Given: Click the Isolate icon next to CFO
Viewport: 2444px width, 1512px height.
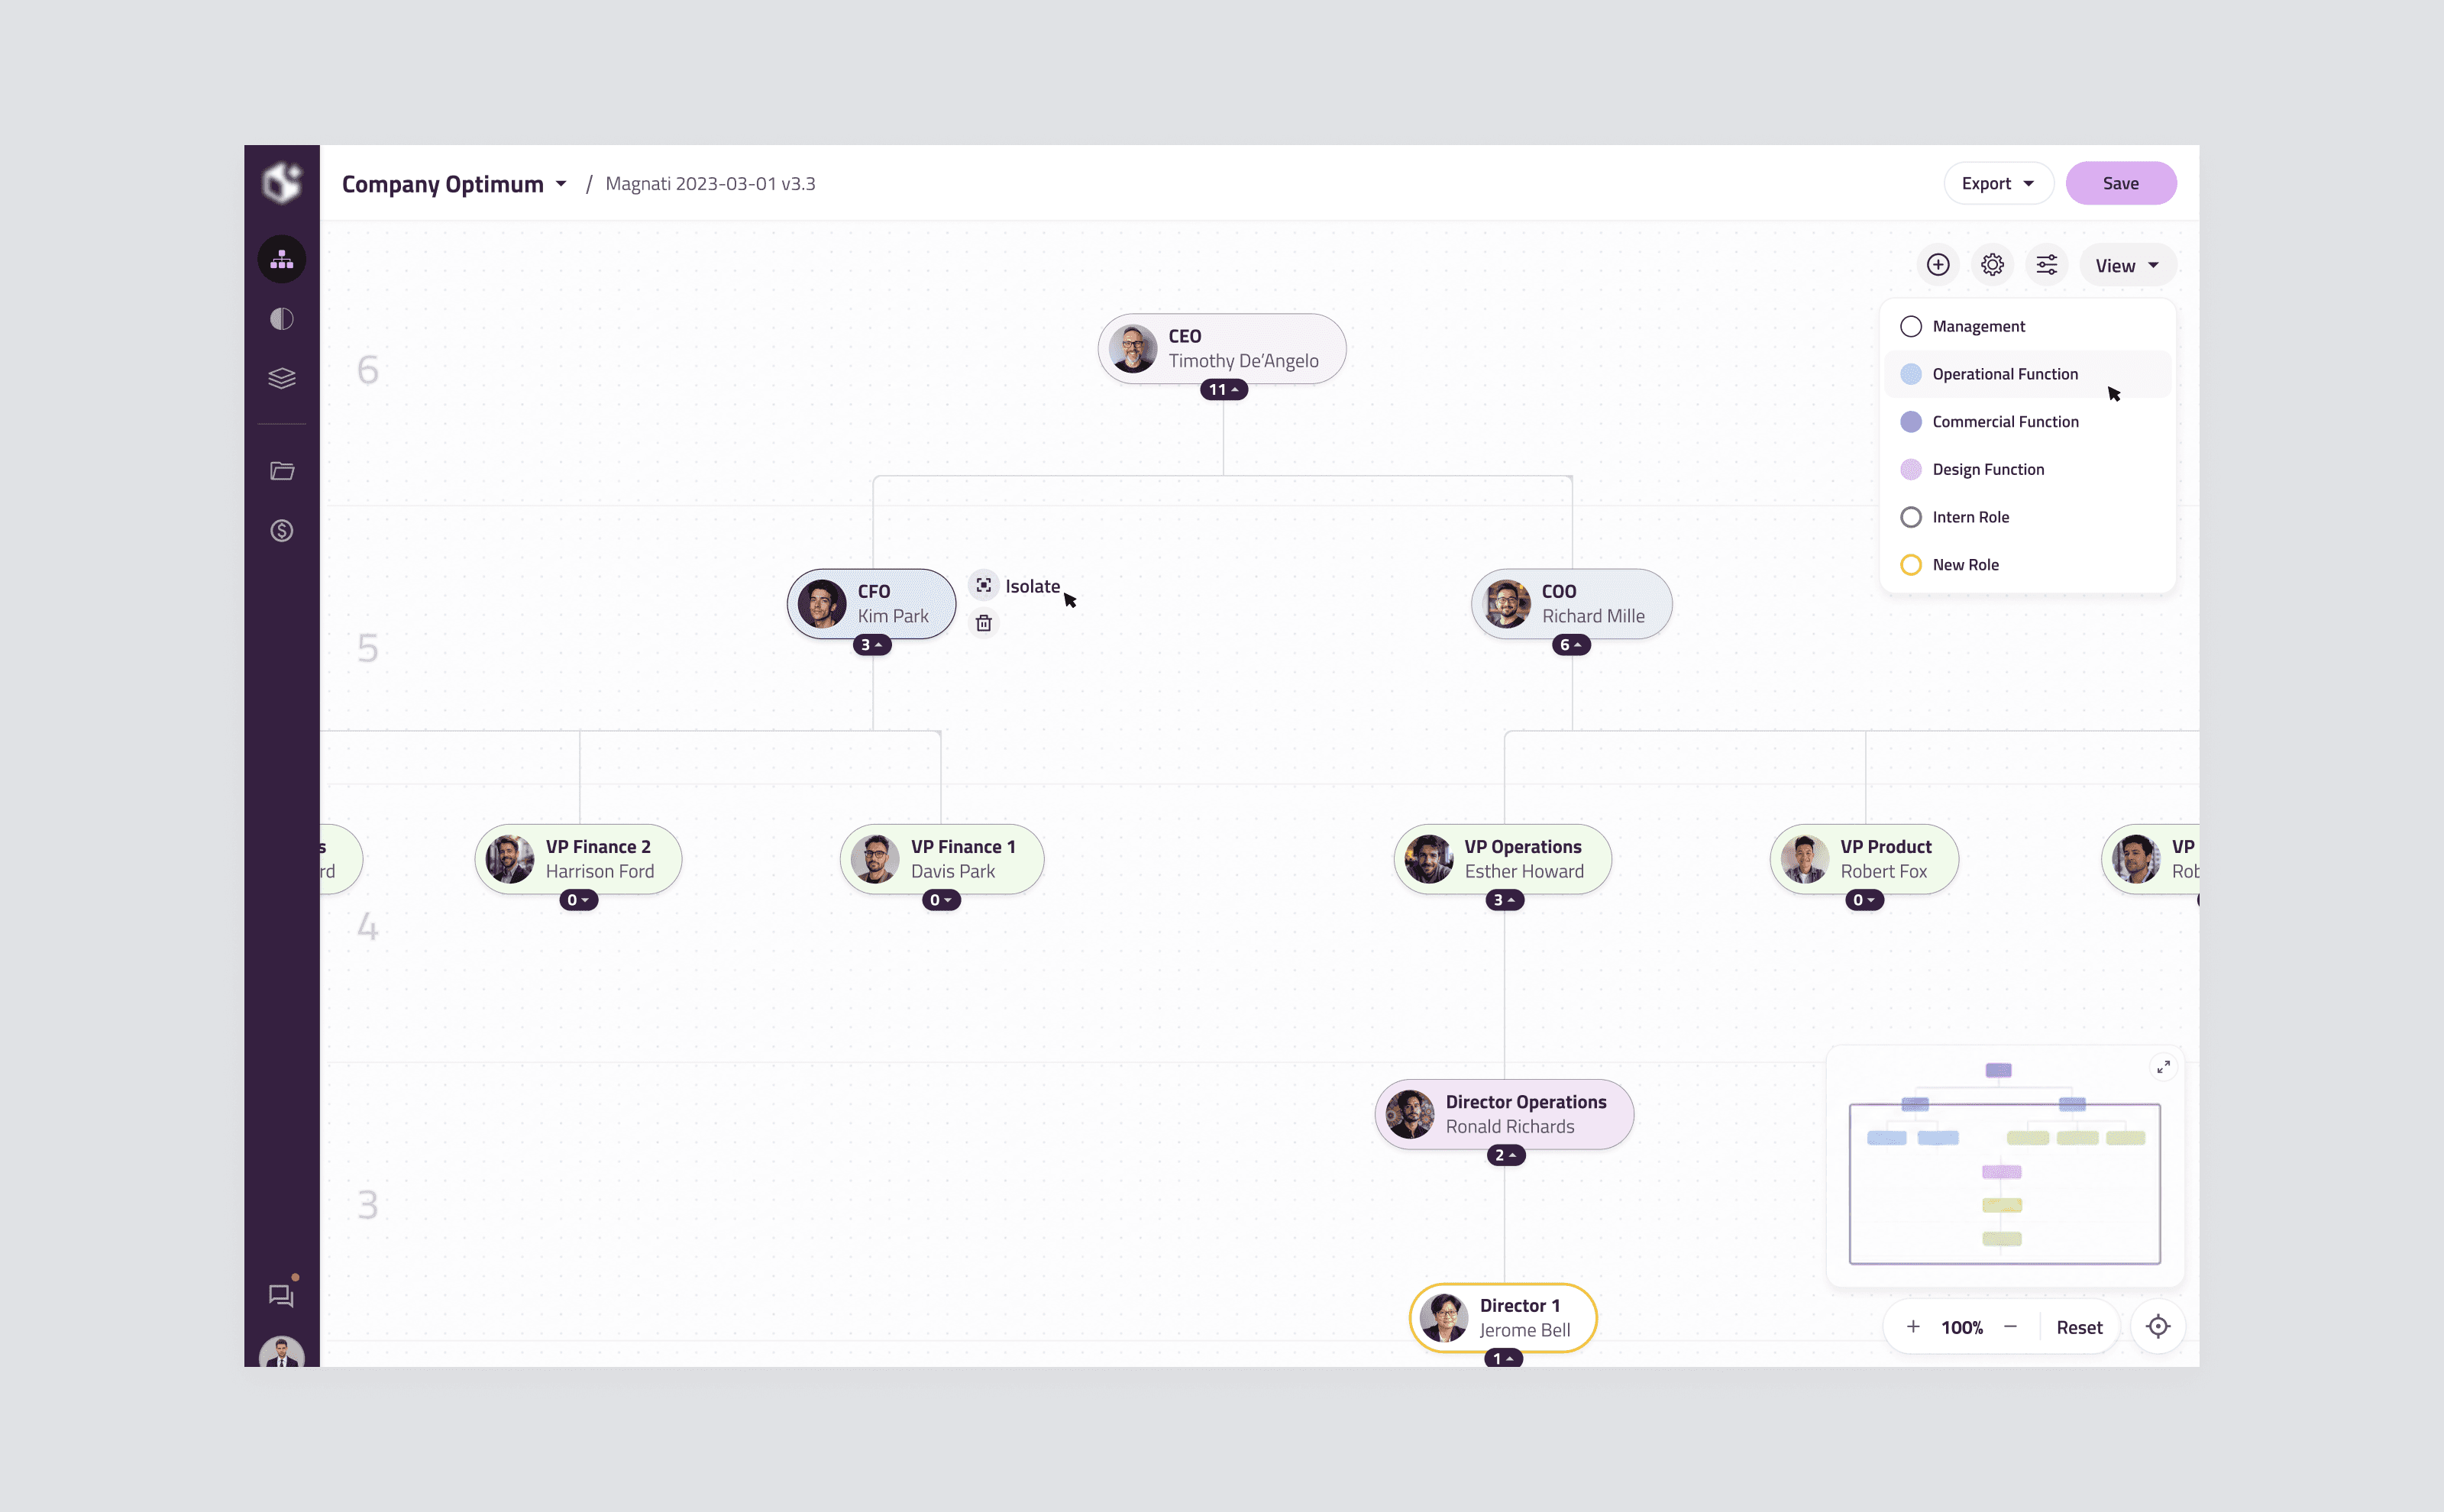Looking at the screenshot, I should pyautogui.click(x=984, y=585).
